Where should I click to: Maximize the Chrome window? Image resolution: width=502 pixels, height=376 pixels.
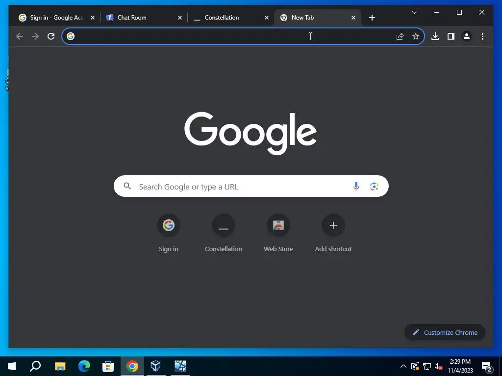tap(459, 12)
